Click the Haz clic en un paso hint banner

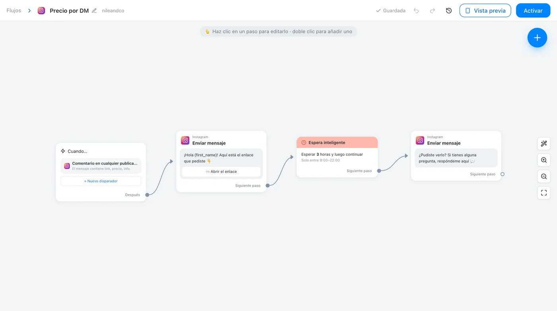[x=278, y=31]
